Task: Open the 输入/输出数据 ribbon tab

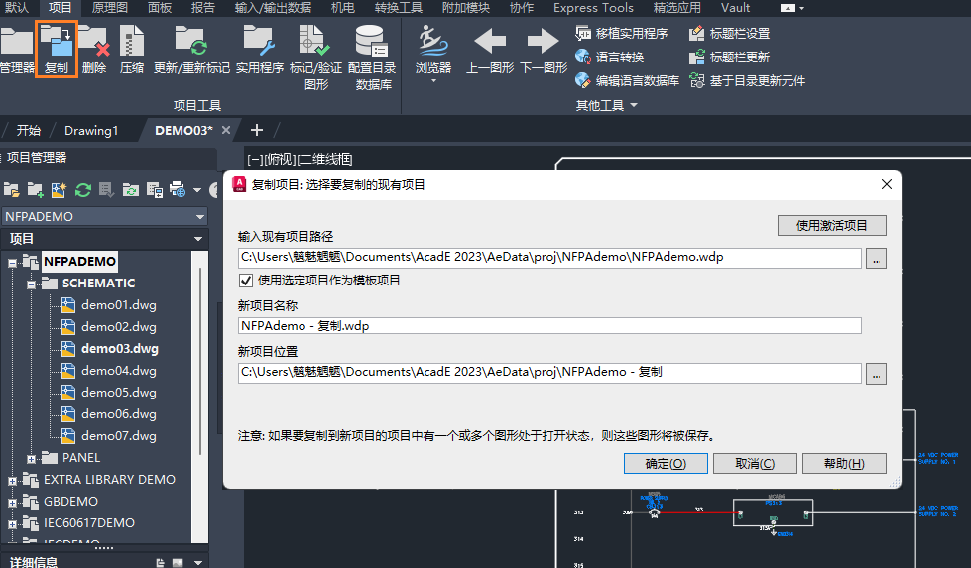Action: pos(273,8)
